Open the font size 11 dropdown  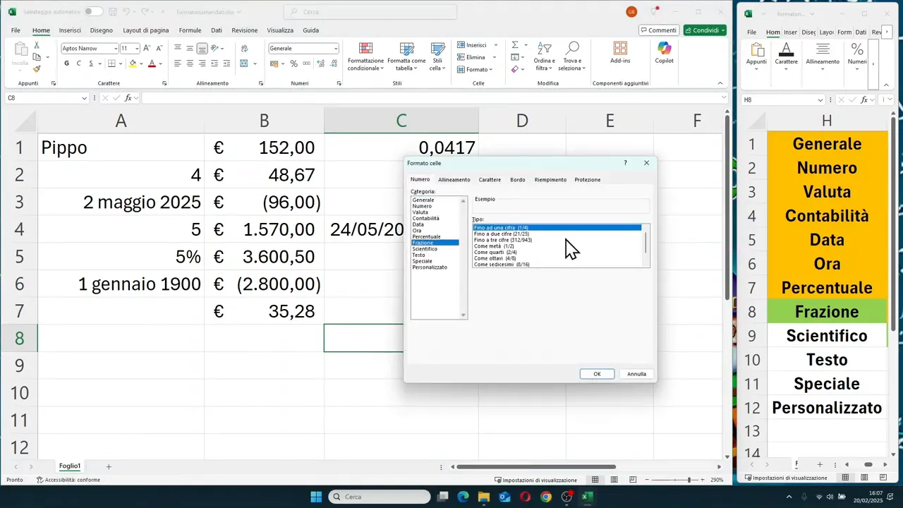tap(136, 49)
